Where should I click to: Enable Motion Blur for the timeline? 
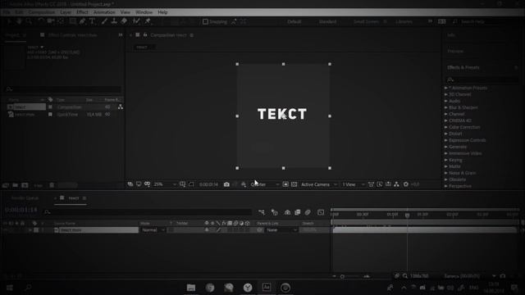click(308, 212)
